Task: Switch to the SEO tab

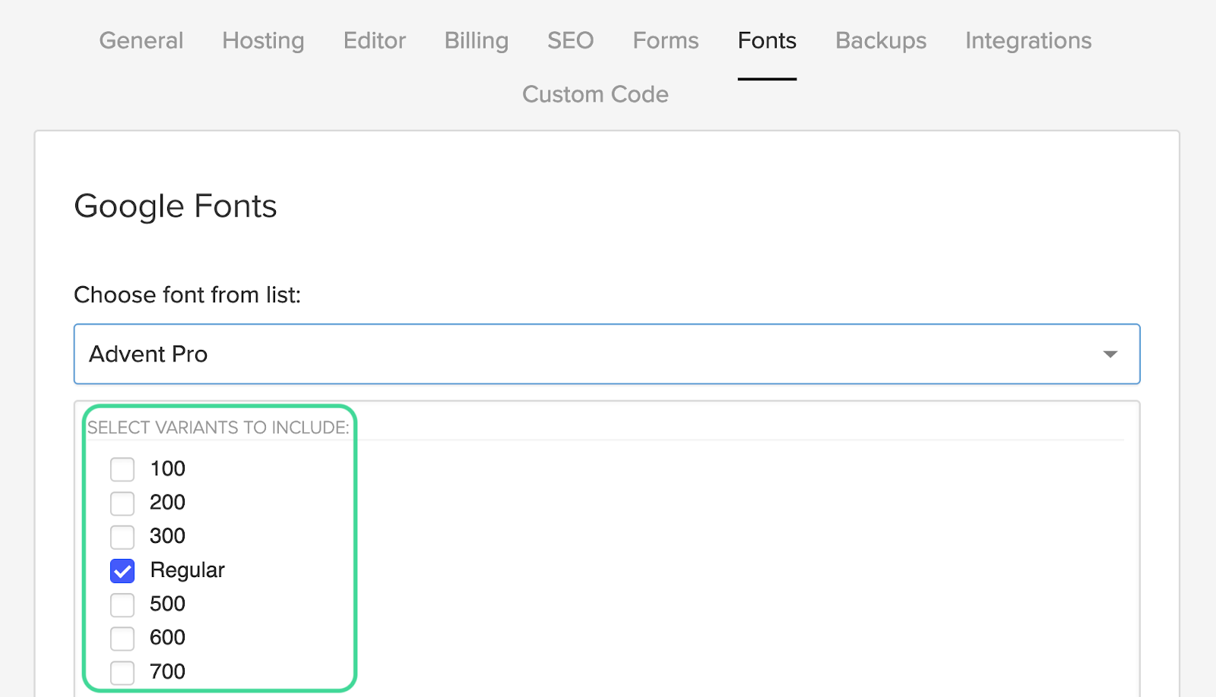Action: pos(569,41)
